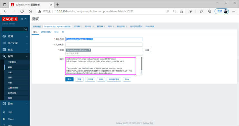Viewport: 239px width, 126px height.
Task: Open browser collections icon
Action: (210, 11)
